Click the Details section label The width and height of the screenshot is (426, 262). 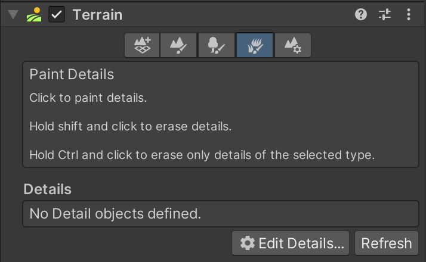47,189
